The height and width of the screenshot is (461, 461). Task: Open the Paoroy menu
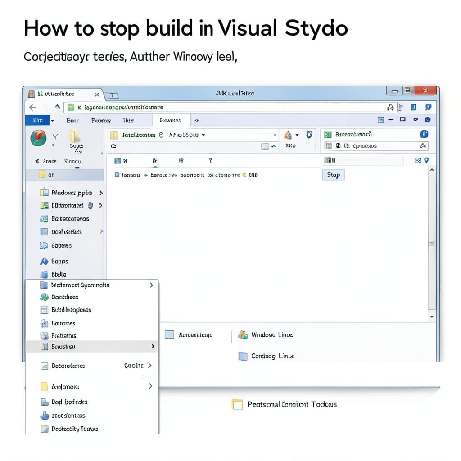(x=101, y=121)
